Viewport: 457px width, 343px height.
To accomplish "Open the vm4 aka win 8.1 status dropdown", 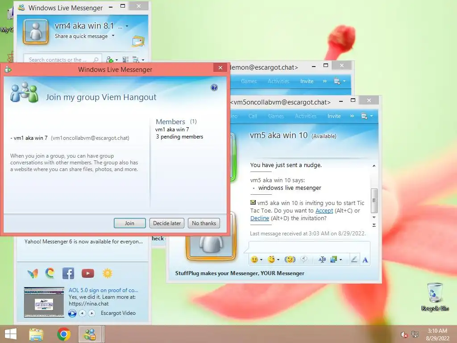I will coord(127,26).
